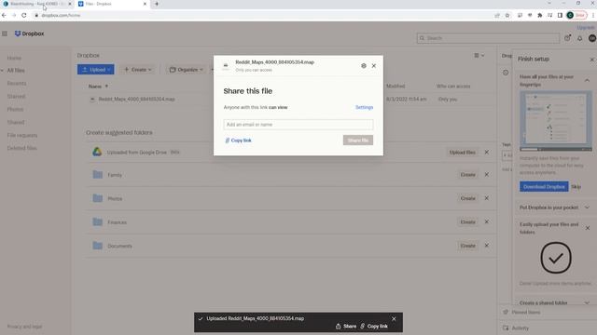
Task: Click Share in the upload notification
Action: point(346,327)
